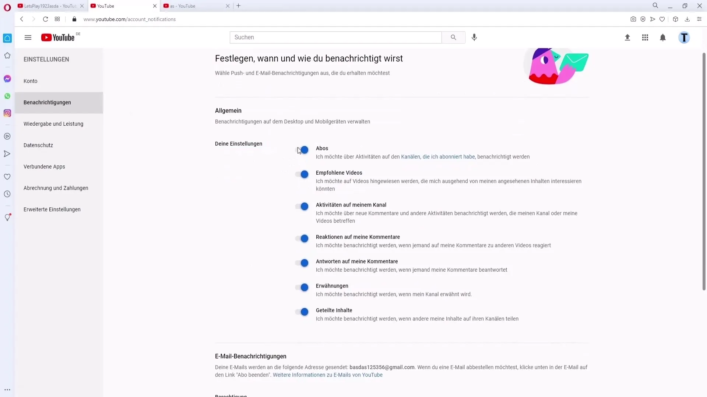Toggle the Abos notification switch
Viewport: 707px width, 397px height.
tap(302, 150)
